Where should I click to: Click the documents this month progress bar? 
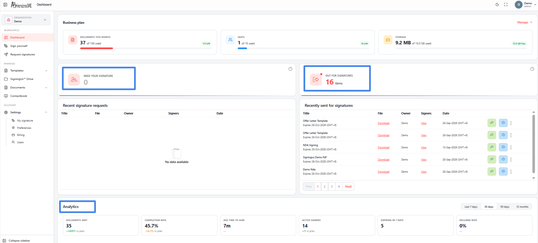pyautogui.click(x=146, y=48)
